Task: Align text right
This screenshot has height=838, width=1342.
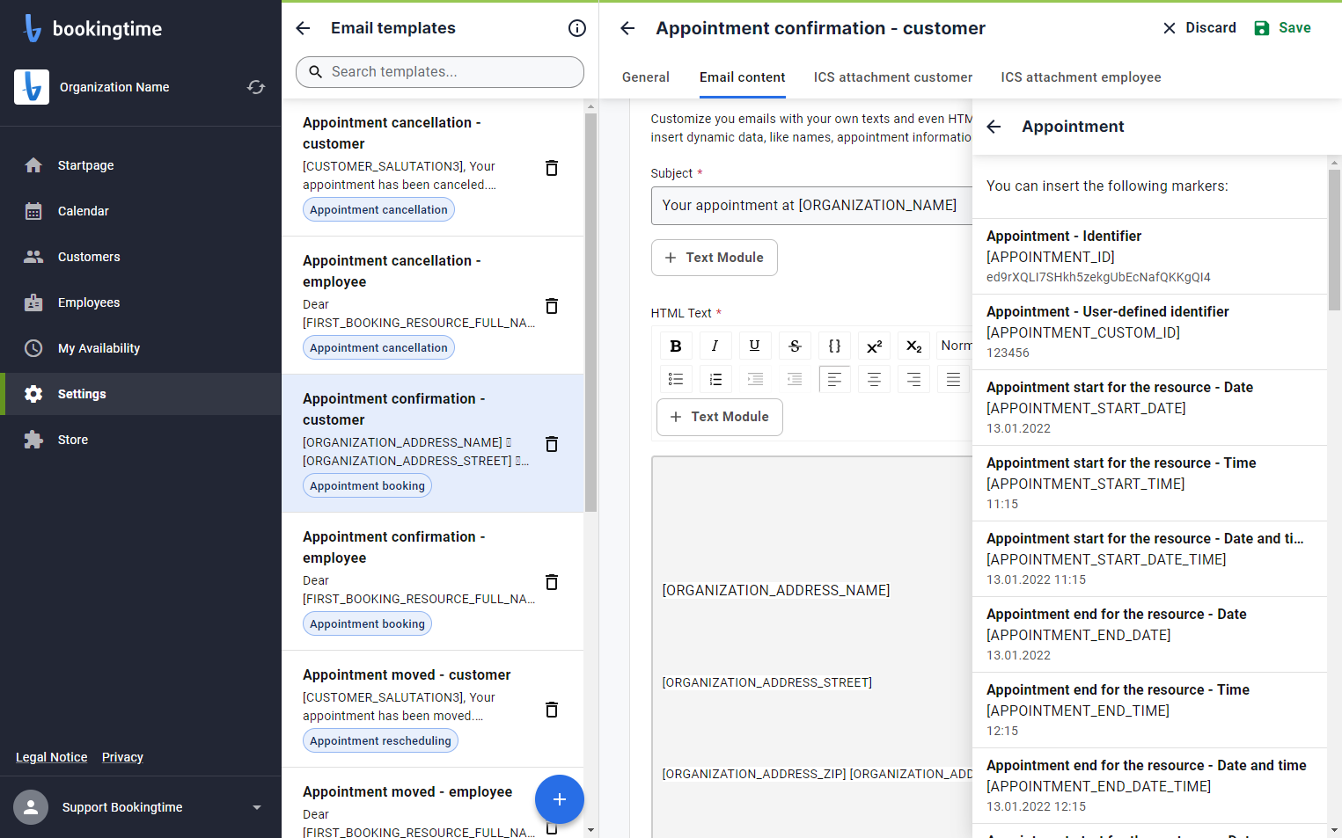Action: pyautogui.click(x=914, y=379)
